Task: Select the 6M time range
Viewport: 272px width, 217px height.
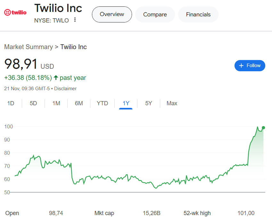Action: tap(79, 103)
